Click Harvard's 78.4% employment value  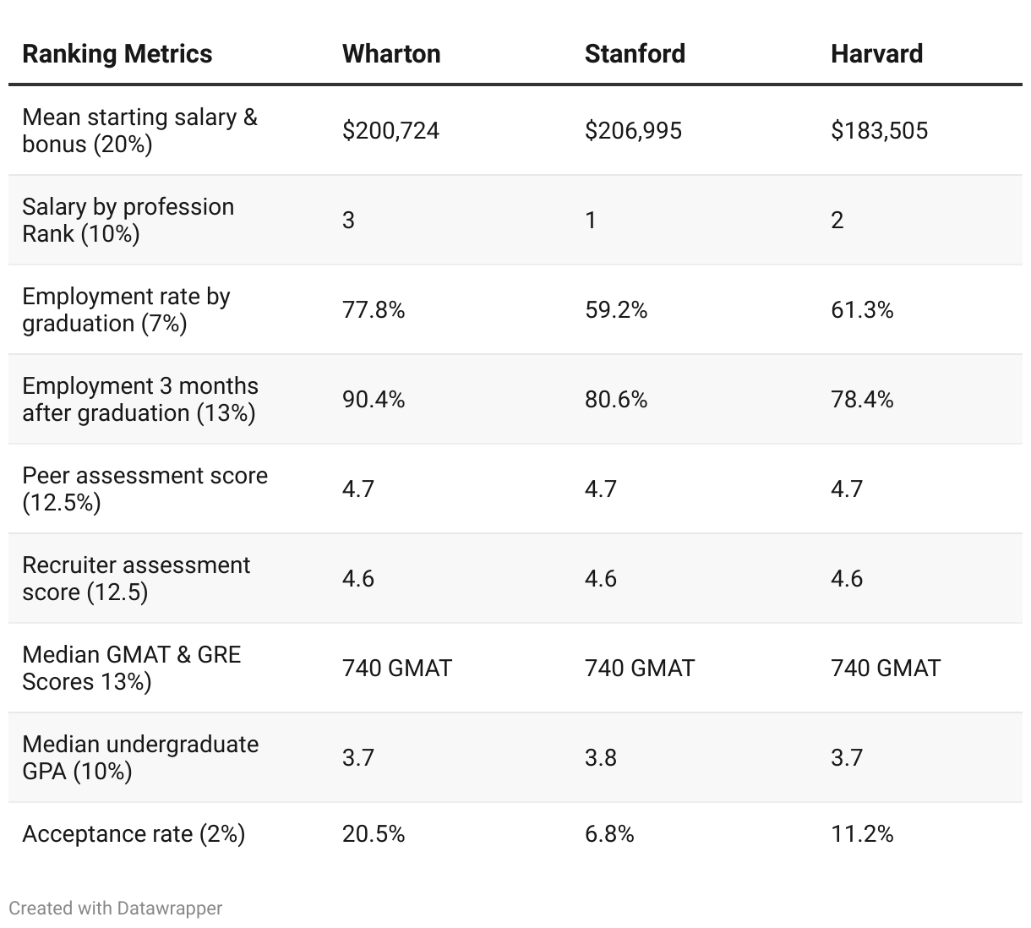(x=862, y=400)
